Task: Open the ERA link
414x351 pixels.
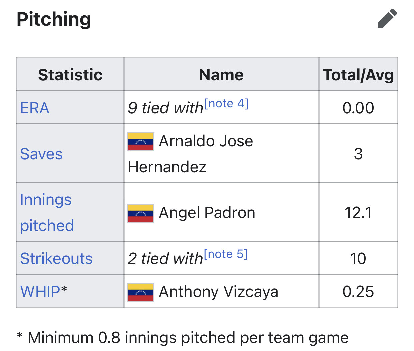Action: [x=35, y=108]
